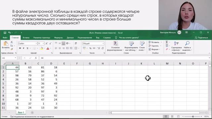Switch to the Рецензирование tab
The image size is (212, 119).
click(x=85, y=38)
